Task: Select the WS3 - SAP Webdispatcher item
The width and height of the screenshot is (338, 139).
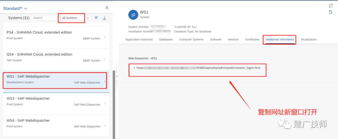Action: [x=56, y=103]
